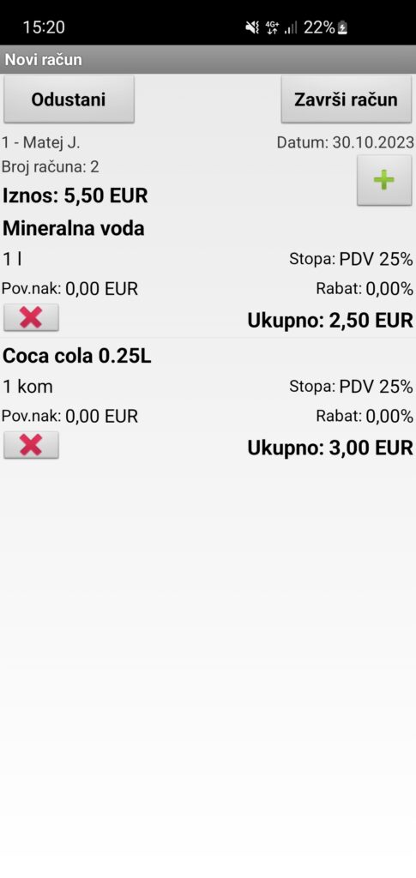Tap the signal strength bars icon

[291, 27]
